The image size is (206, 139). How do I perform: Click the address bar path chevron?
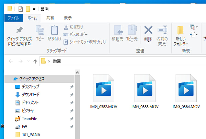(x=49, y=61)
